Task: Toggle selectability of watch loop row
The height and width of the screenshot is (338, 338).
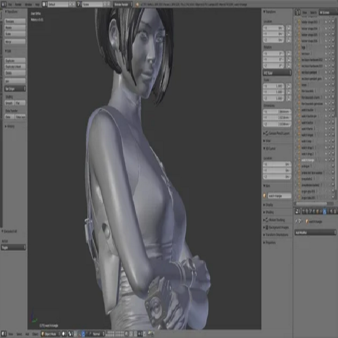Action: coord(330,141)
